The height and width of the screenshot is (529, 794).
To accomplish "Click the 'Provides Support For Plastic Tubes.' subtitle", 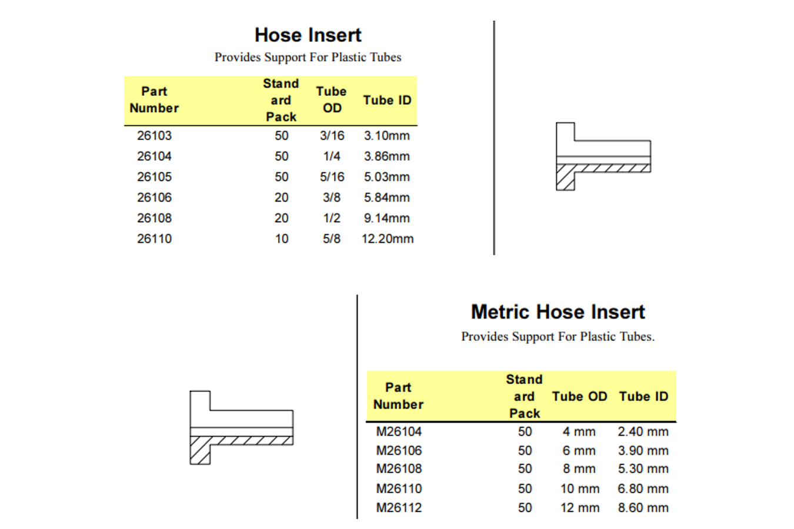I will click(558, 337).
